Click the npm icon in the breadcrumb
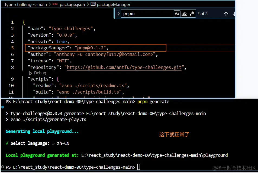Screen dimensions: 258x173 tap(55, 4)
